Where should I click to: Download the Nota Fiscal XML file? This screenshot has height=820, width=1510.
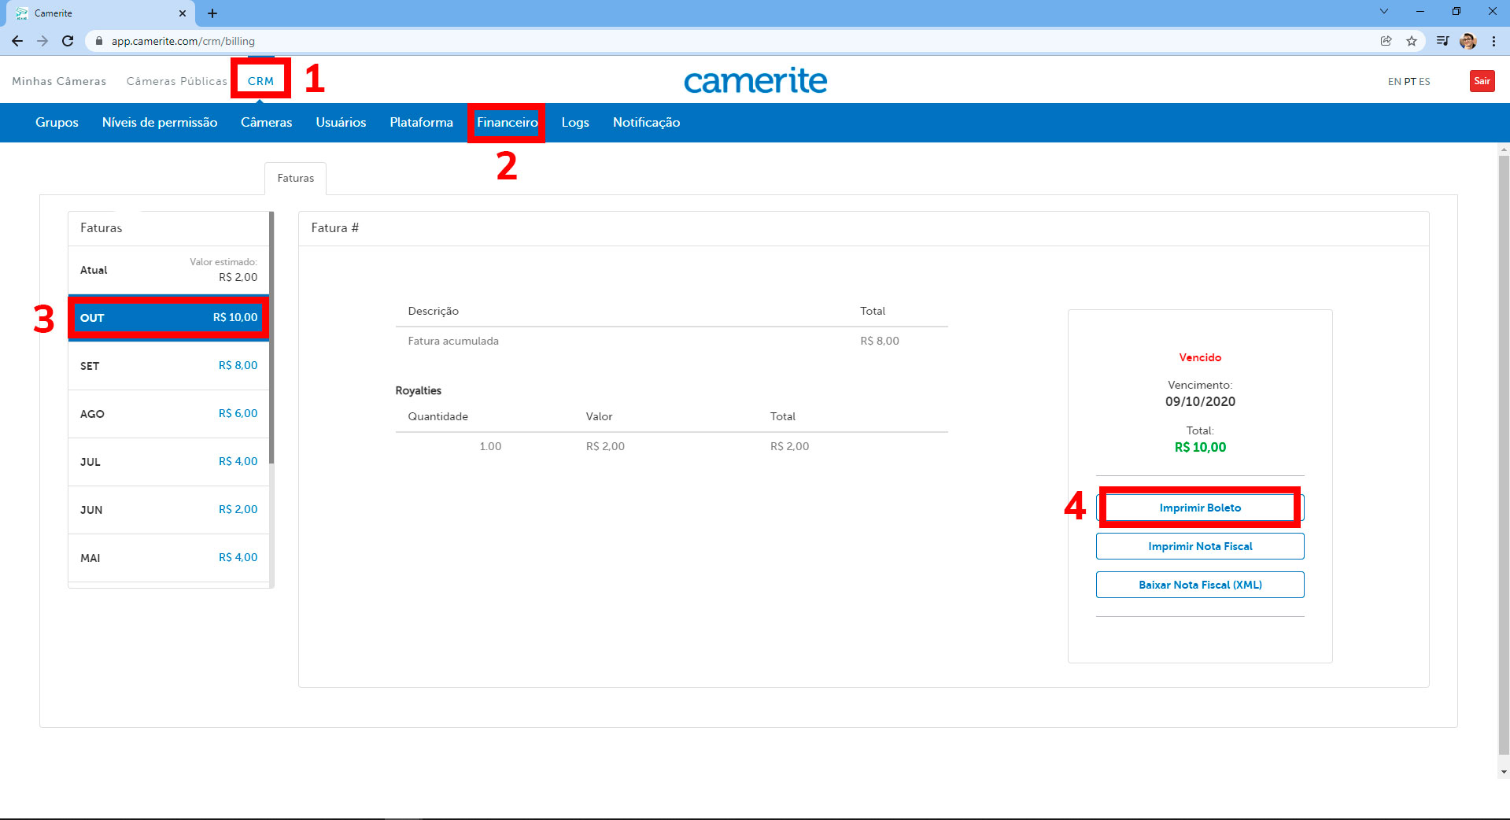[1199, 585]
